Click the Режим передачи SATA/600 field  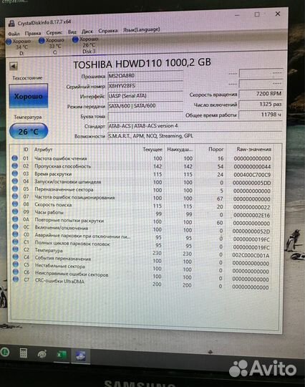(x=145, y=106)
